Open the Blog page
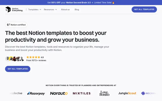 pyautogui.click(x=77, y=10)
